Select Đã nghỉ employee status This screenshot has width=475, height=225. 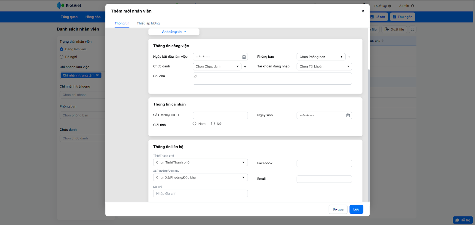coord(62,57)
